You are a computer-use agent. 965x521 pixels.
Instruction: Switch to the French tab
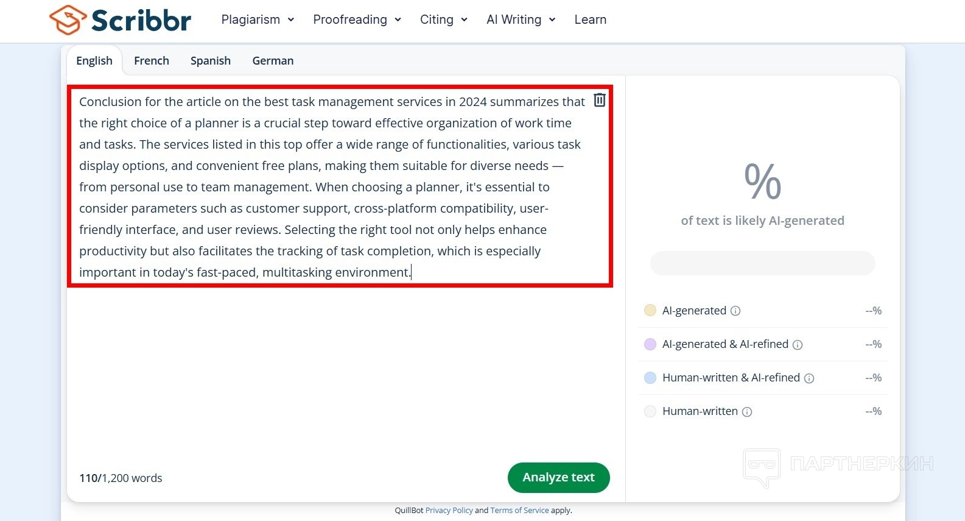tap(152, 61)
